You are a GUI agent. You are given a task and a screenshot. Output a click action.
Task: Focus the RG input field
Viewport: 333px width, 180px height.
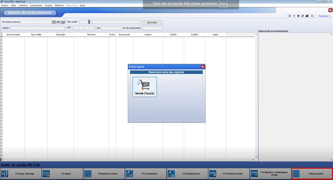(x=111, y=28)
